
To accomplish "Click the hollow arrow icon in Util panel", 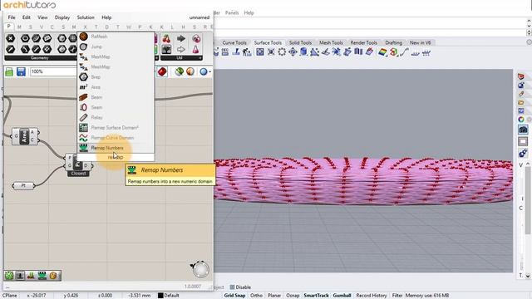I will (x=181, y=50).
